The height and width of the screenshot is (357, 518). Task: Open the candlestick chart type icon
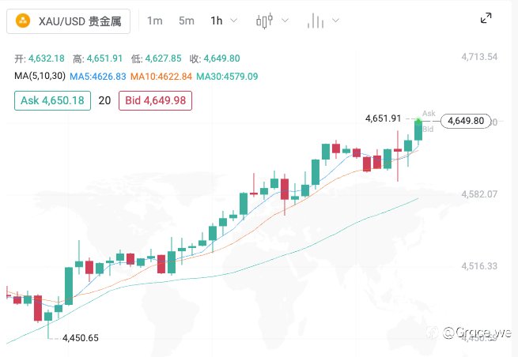coord(265,21)
